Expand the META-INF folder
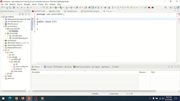This screenshot has height=101, width=180. pyautogui.click(x=10, y=59)
